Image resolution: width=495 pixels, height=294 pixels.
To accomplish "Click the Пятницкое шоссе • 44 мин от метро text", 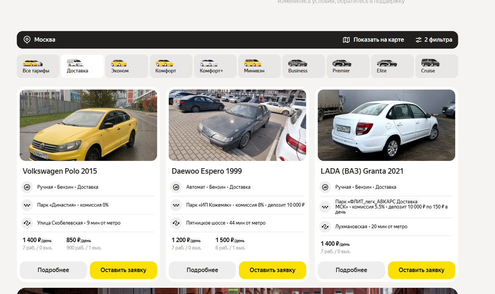I will point(226,223).
